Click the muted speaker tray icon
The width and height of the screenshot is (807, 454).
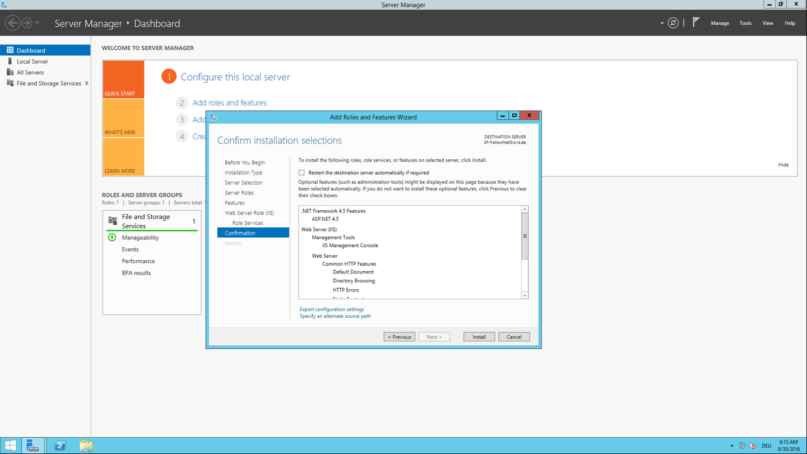pyautogui.click(x=753, y=446)
